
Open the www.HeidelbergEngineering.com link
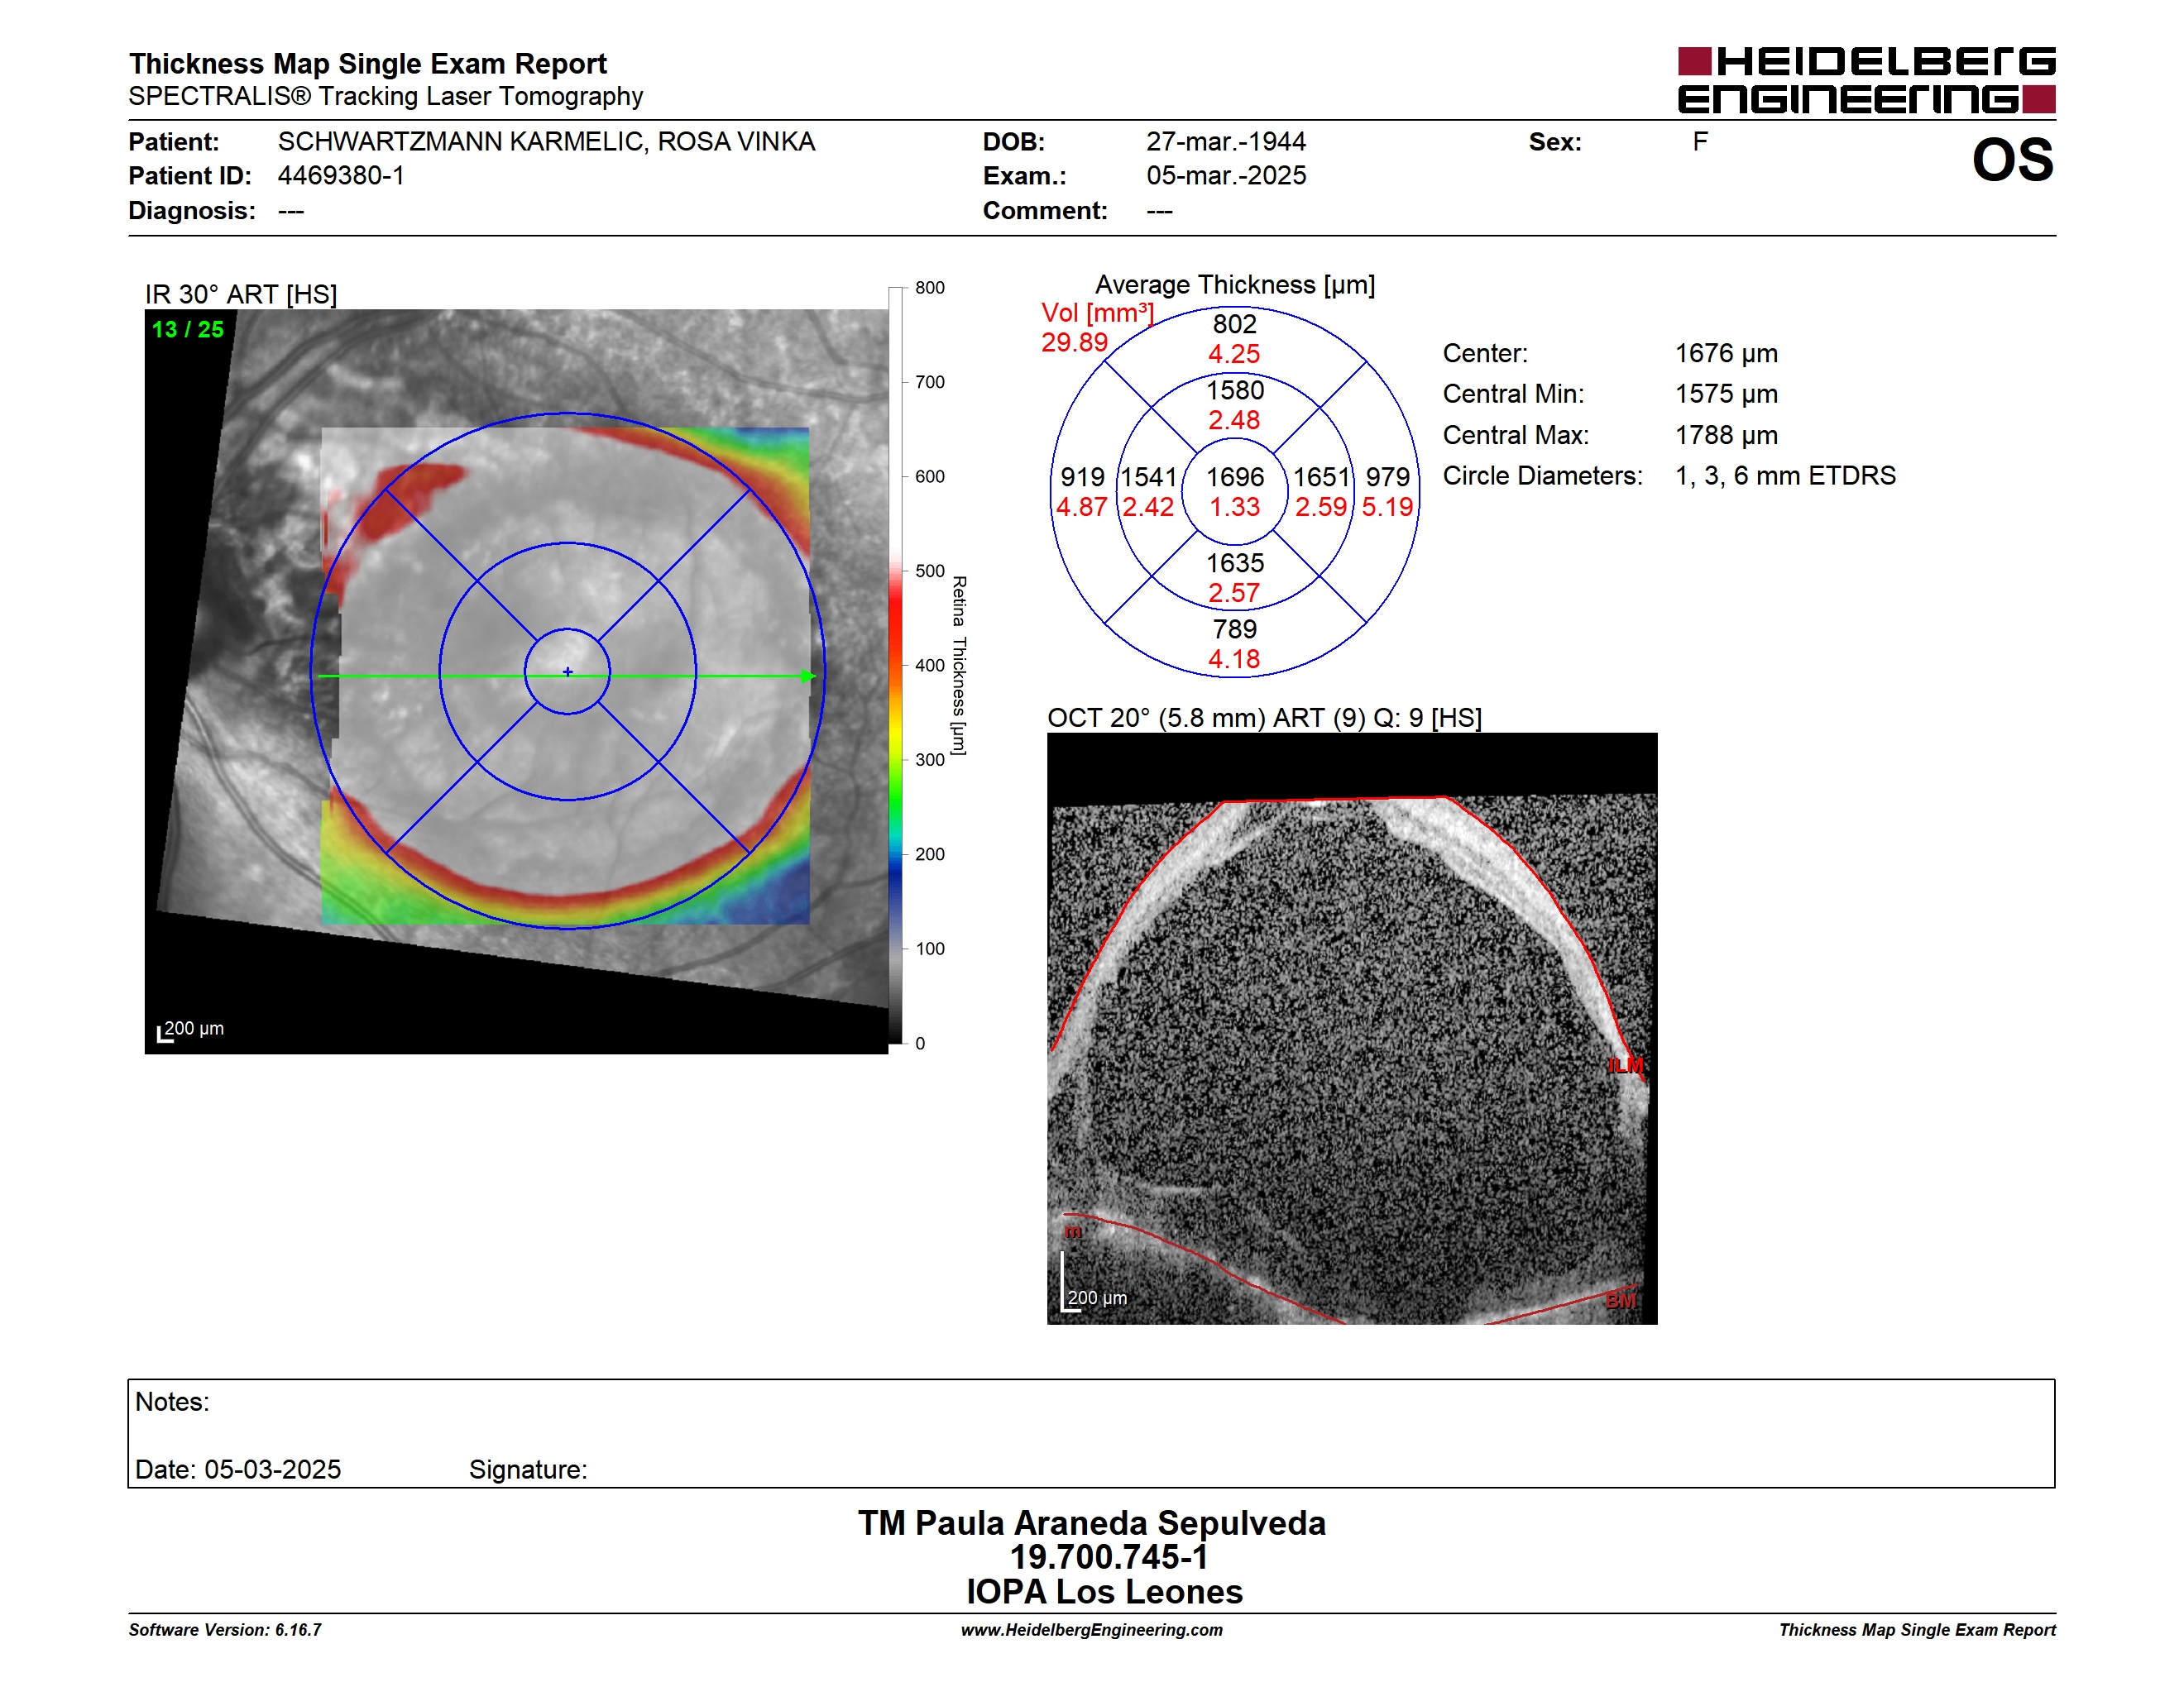1092,1629
